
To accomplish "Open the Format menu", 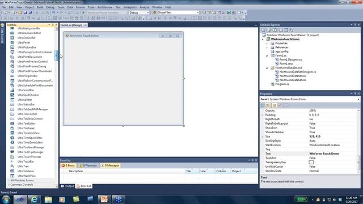I will (80, 7).
